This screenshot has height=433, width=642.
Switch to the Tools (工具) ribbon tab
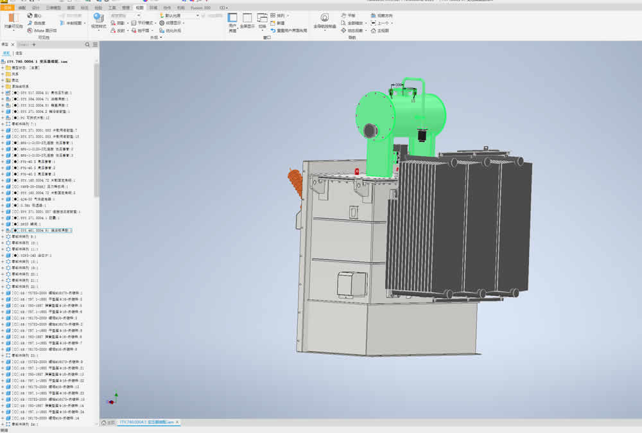point(112,7)
